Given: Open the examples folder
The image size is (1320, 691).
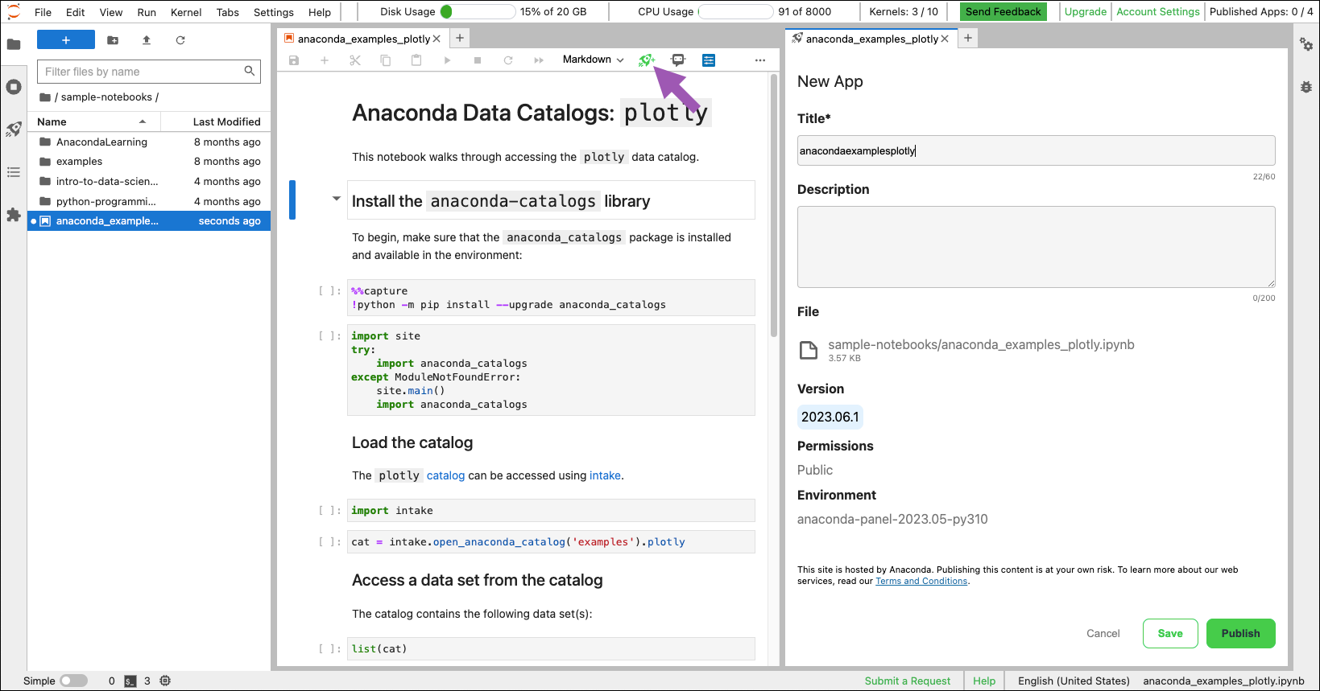Looking at the screenshot, I should click(x=149, y=161).
